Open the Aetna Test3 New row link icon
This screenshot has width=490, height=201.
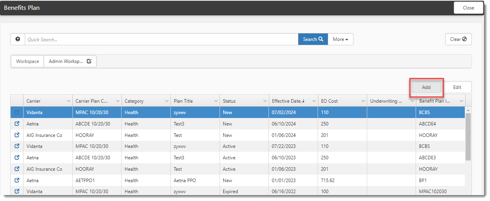click(17, 124)
